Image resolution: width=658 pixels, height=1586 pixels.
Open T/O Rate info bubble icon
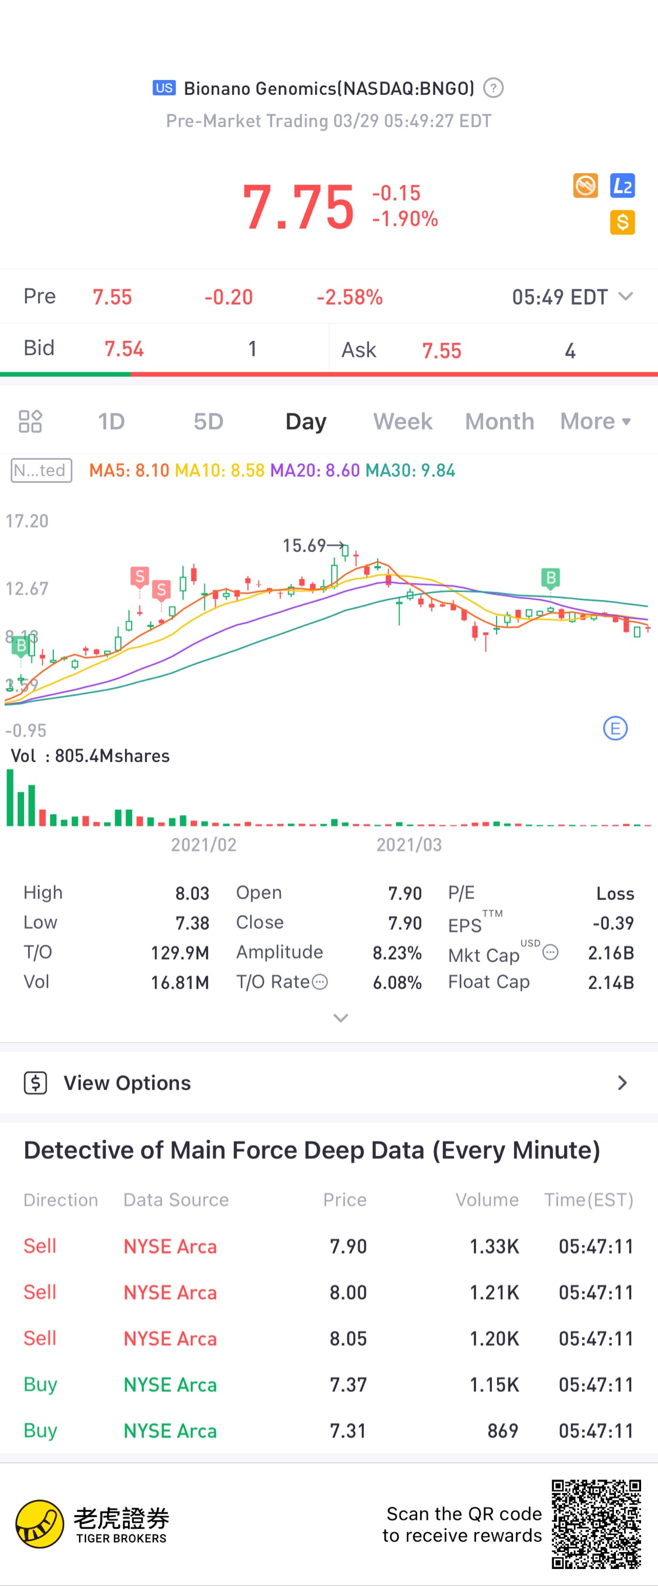319,981
